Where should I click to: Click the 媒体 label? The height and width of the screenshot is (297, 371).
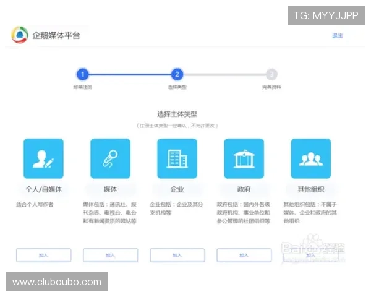(110, 189)
